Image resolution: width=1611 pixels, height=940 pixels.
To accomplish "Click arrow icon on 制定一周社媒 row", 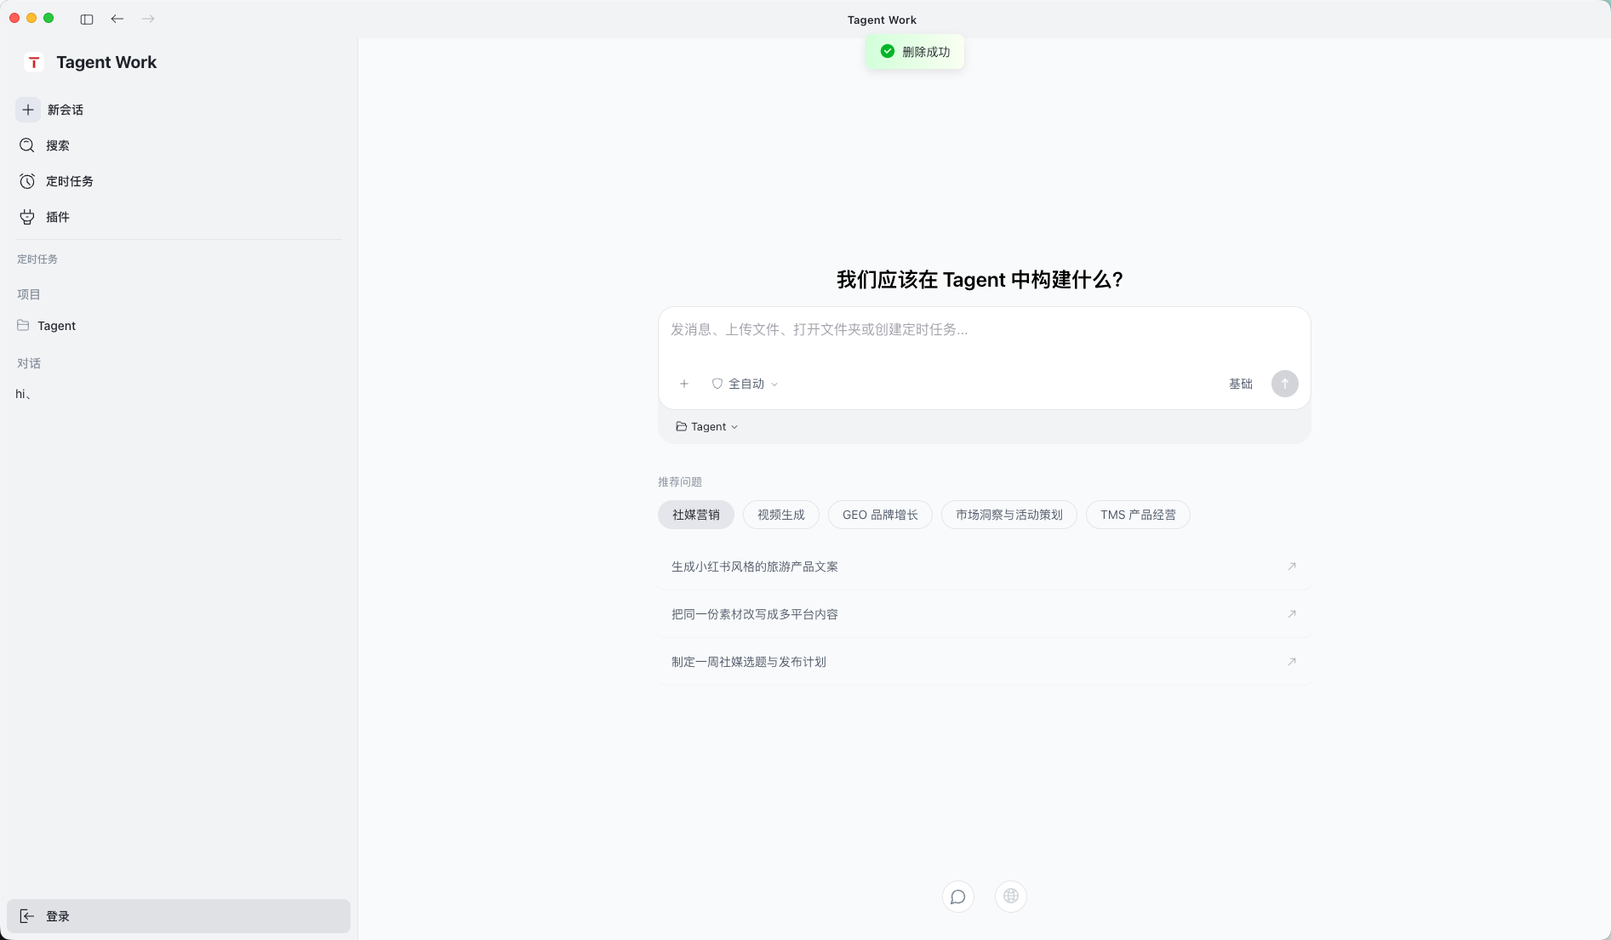I will pos(1292,662).
